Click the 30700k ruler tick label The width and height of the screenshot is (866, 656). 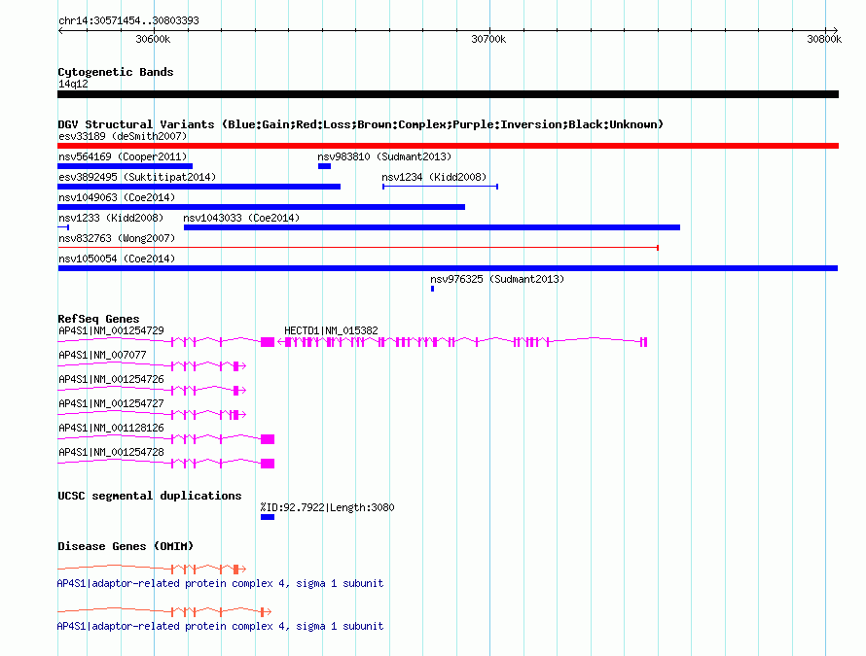pyautogui.click(x=488, y=39)
